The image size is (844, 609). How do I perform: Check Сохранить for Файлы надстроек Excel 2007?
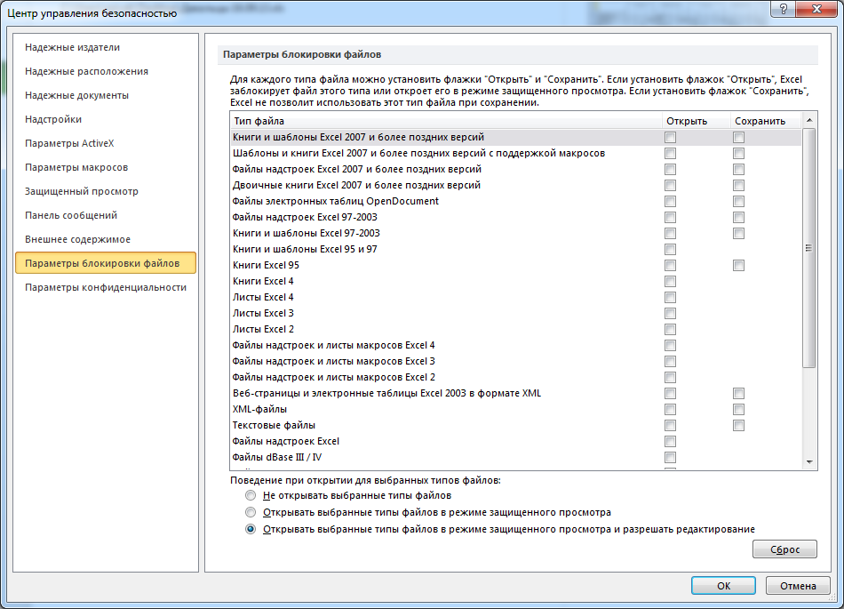[738, 170]
